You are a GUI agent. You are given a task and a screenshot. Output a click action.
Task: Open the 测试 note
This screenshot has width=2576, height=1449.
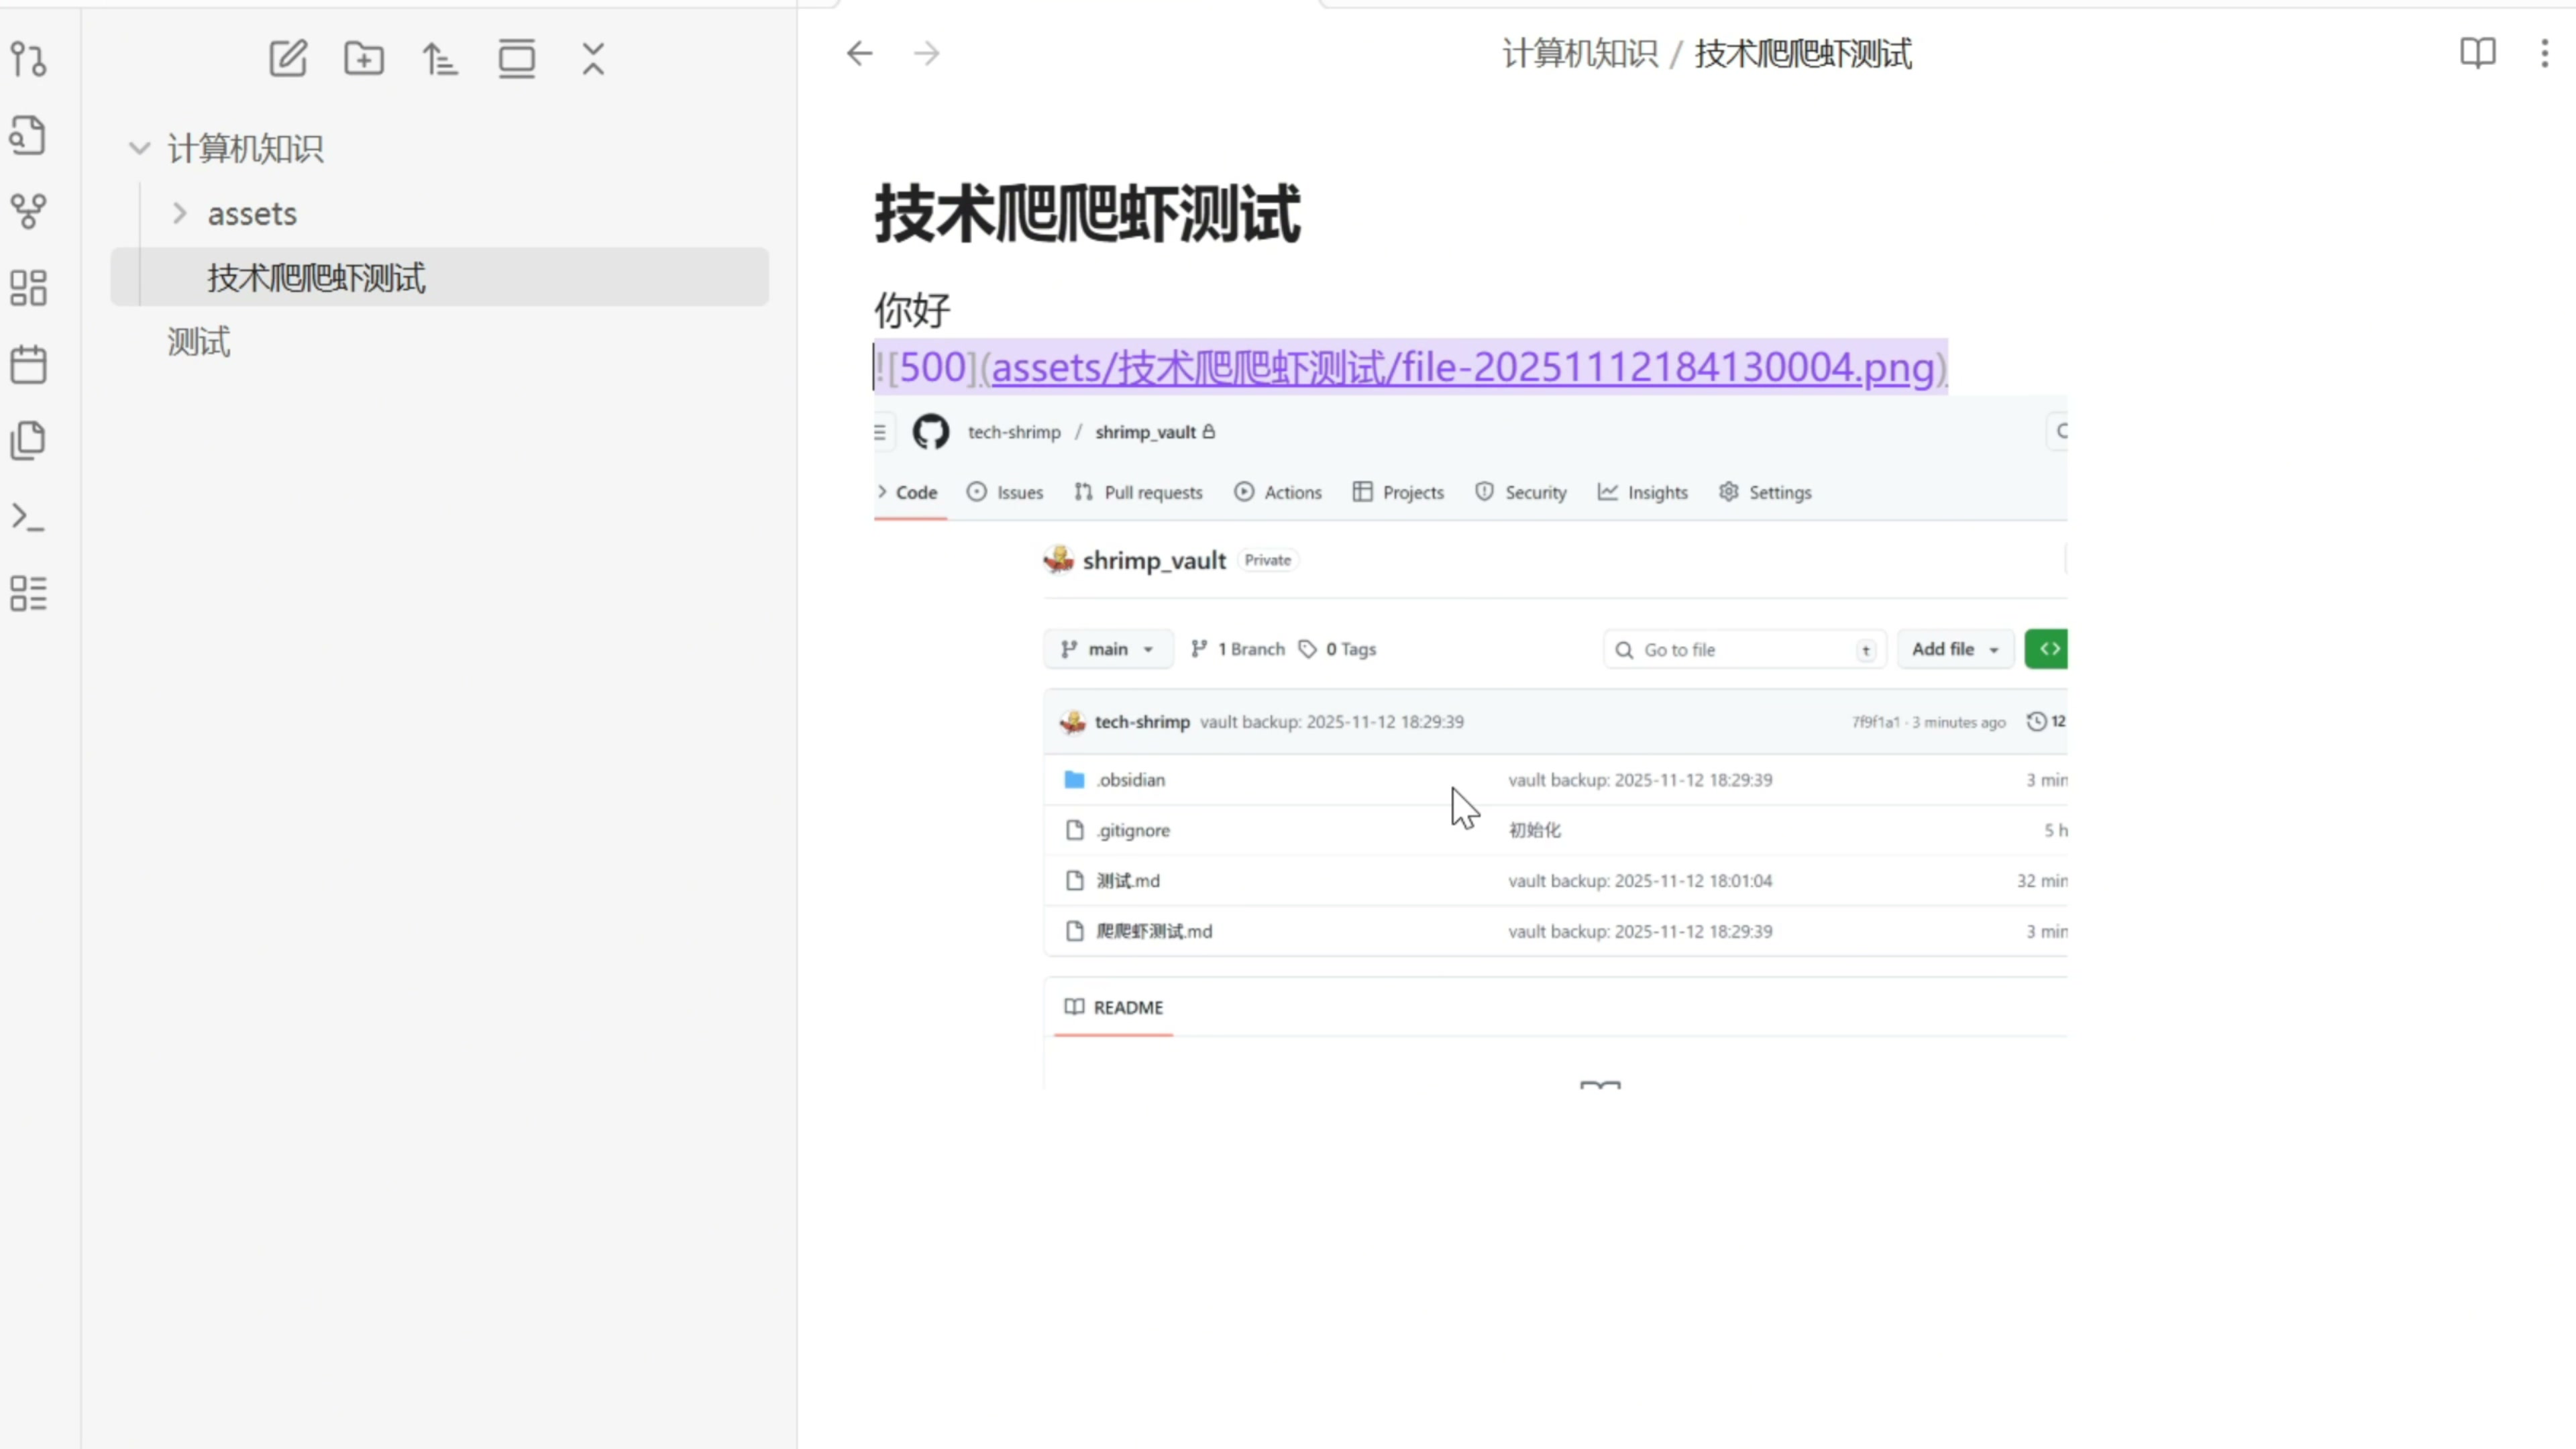pos(199,342)
